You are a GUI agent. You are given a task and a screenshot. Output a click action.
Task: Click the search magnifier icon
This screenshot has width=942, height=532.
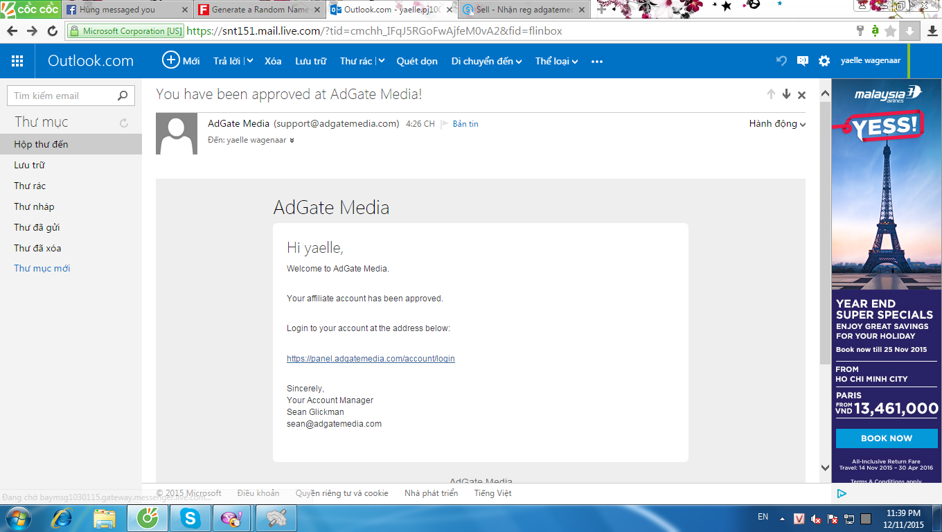pyautogui.click(x=123, y=96)
